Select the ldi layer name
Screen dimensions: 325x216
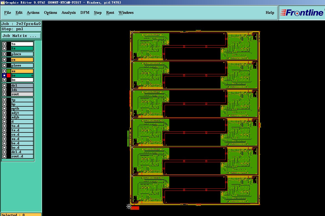point(22,90)
